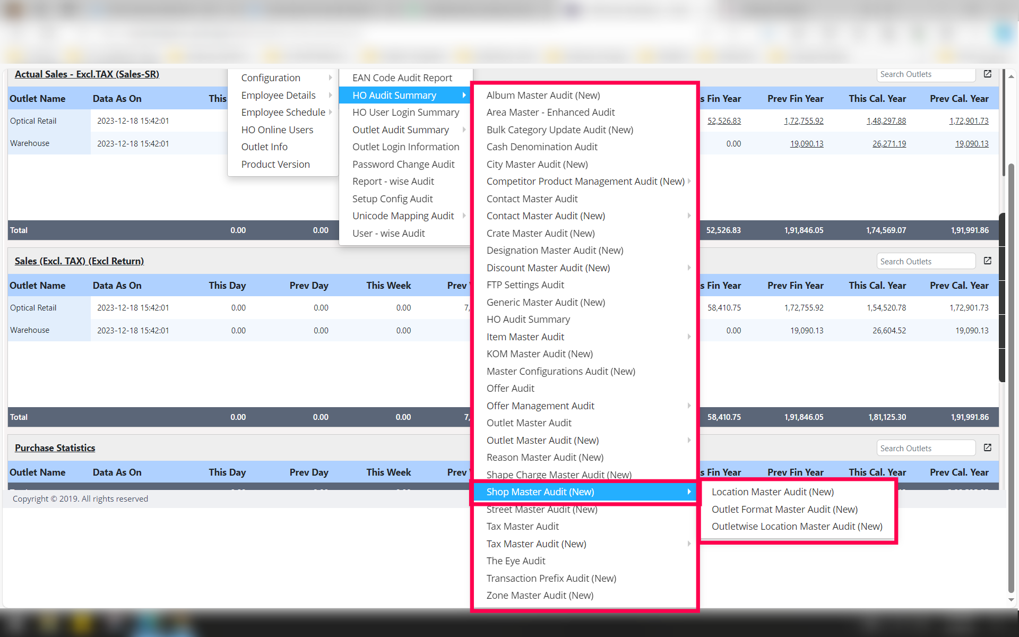Screen dimensions: 1019x637
Task: Choose Outlet Format Master Audit (New)
Action: click(x=784, y=510)
